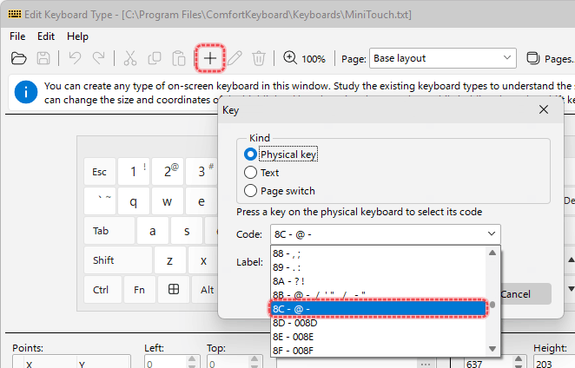
Task: Choose code 89 - . : in list
Action: click(378, 267)
